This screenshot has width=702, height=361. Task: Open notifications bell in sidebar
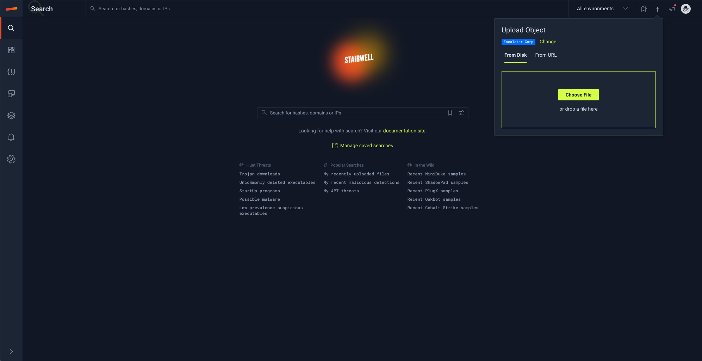pos(11,137)
